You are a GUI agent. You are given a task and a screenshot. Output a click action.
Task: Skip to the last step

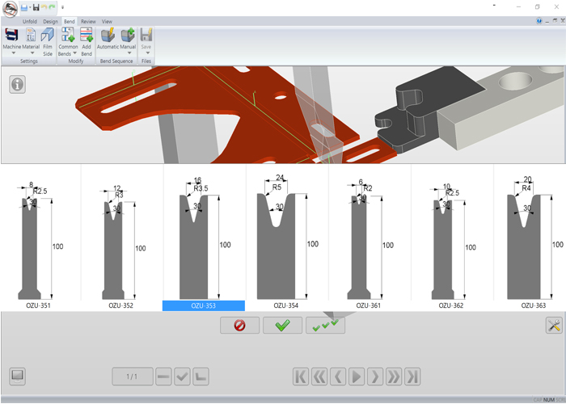coord(412,376)
